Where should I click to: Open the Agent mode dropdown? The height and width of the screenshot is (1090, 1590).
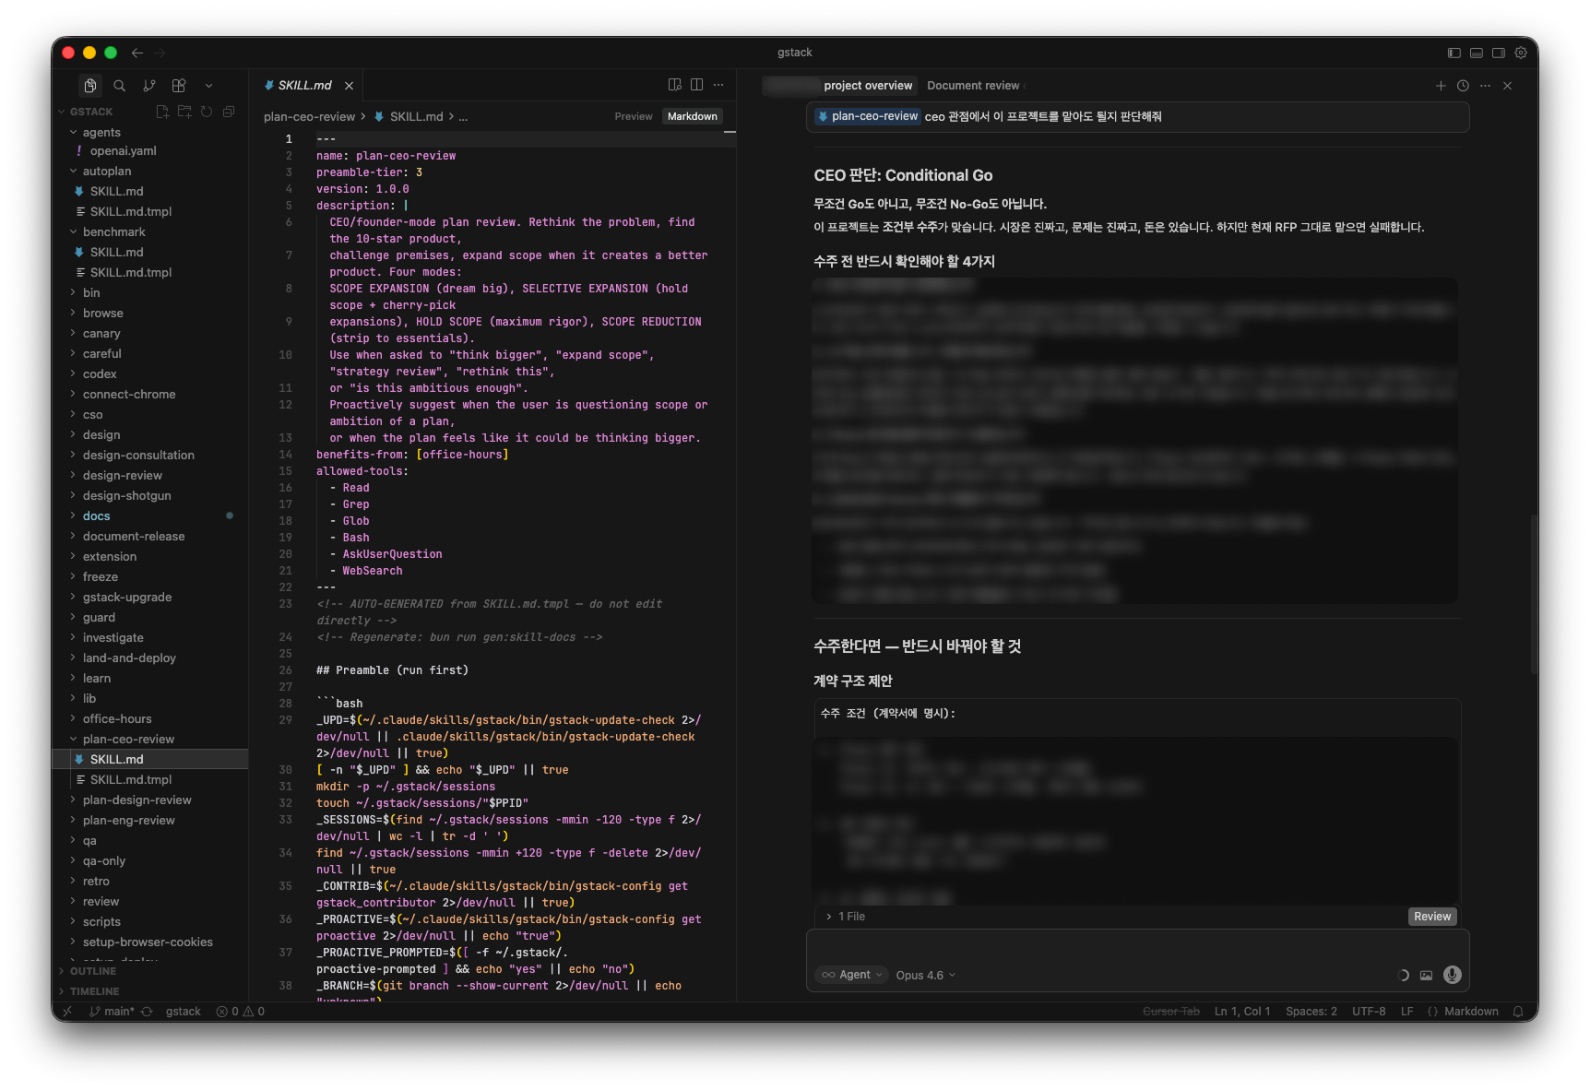tap(852, 975)
